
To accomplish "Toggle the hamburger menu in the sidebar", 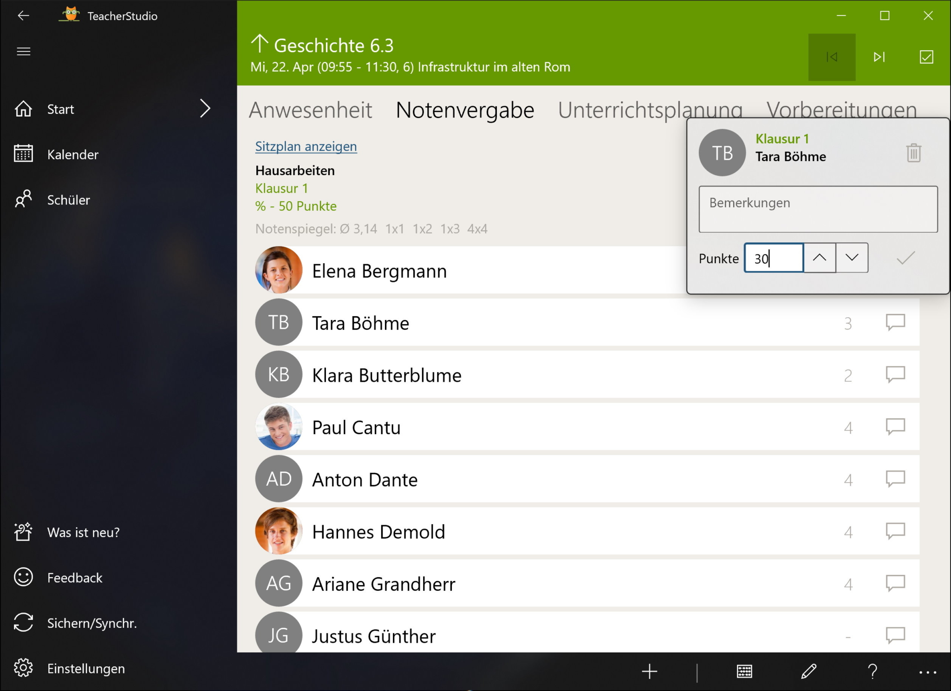I will tap(23, 51).
